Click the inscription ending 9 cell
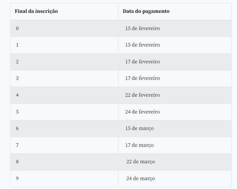 click(x=18, y=178)
